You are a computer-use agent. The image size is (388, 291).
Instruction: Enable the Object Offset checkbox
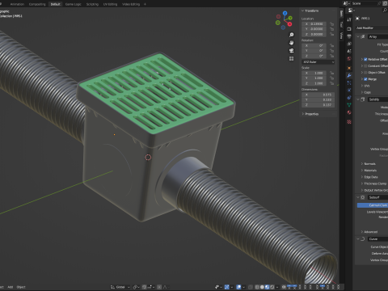coord(365,73)
